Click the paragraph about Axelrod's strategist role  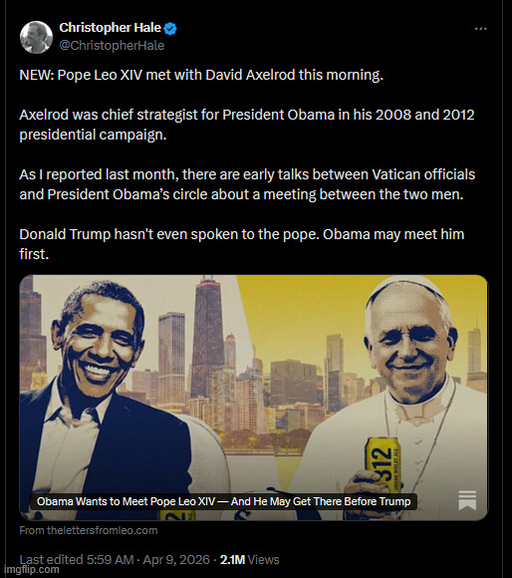pyautogui.click(x=247, y=125)
